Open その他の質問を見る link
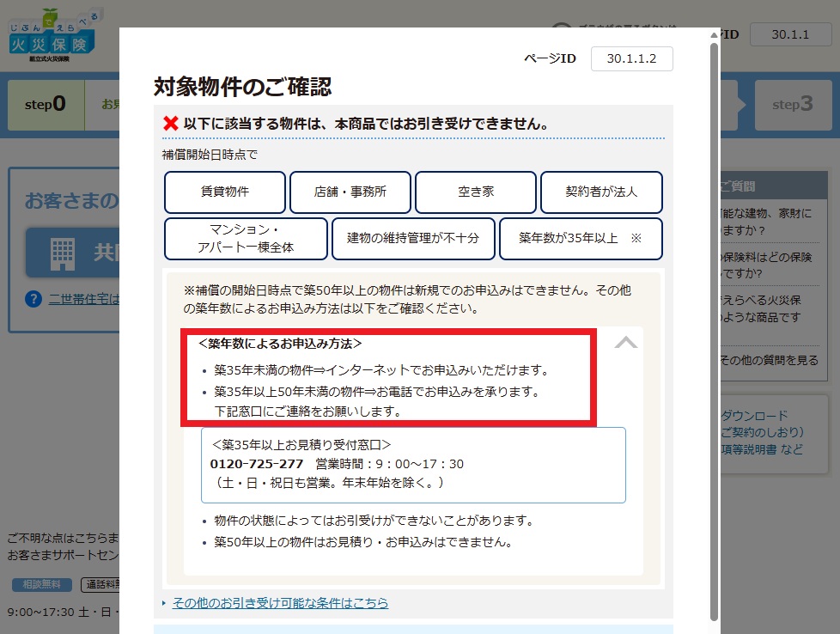The width and height of the screenshot is (840, 634). (x=769, y=360)
